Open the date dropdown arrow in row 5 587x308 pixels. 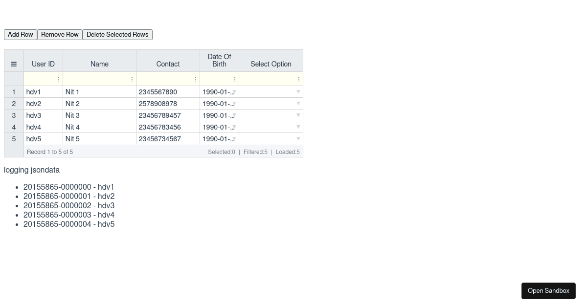tap(234, 139)
